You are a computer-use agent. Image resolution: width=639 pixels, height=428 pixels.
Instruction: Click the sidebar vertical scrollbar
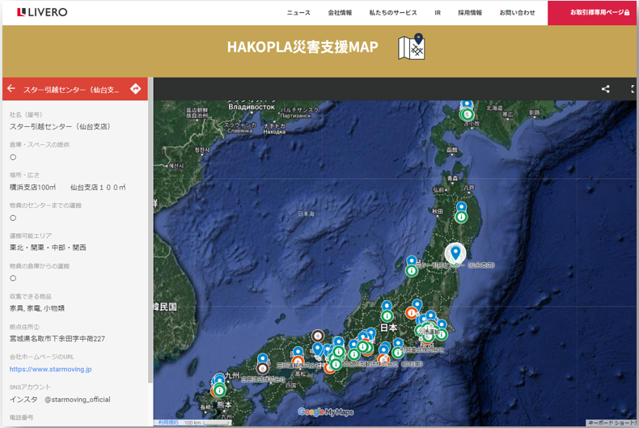pos(150,230)
